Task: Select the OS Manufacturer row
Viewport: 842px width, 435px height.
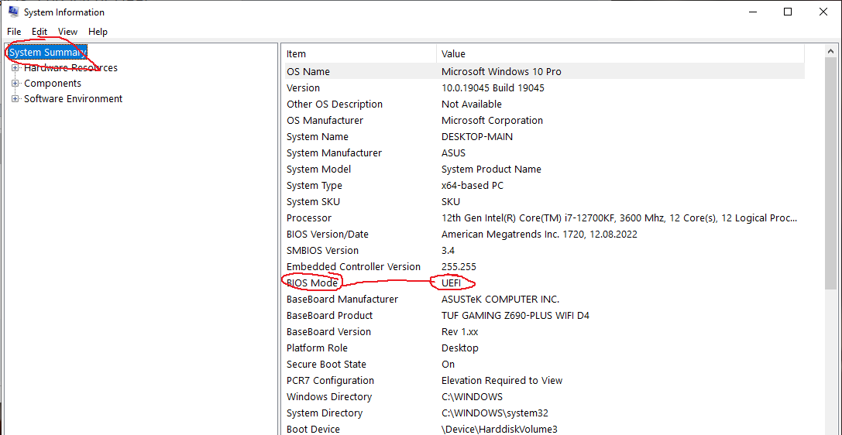Action: point(545,120)
